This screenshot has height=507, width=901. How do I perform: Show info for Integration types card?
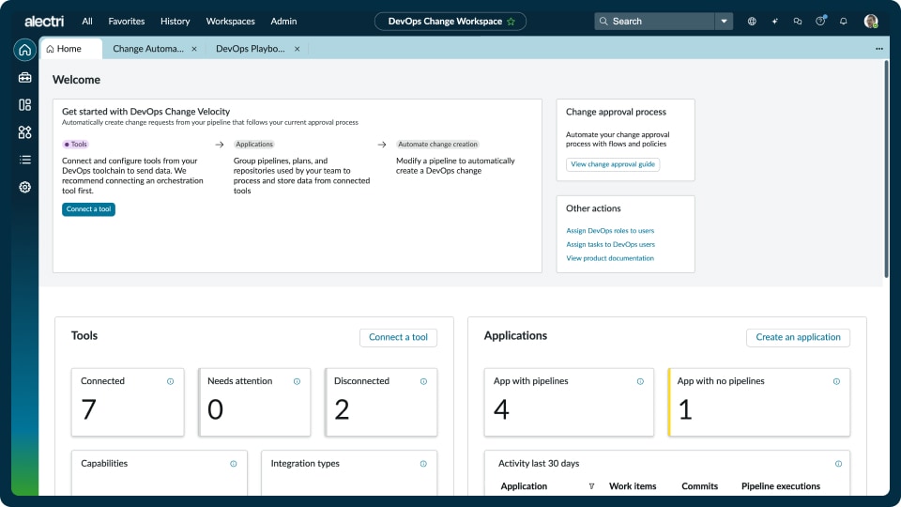423,463
